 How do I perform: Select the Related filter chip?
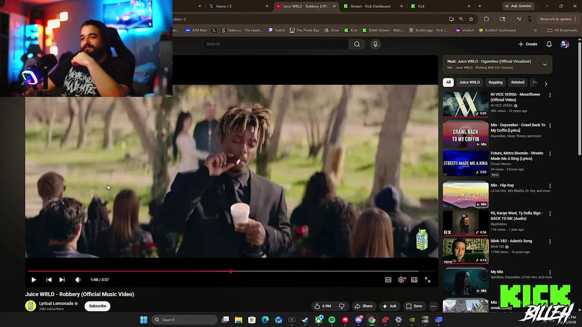517,82
